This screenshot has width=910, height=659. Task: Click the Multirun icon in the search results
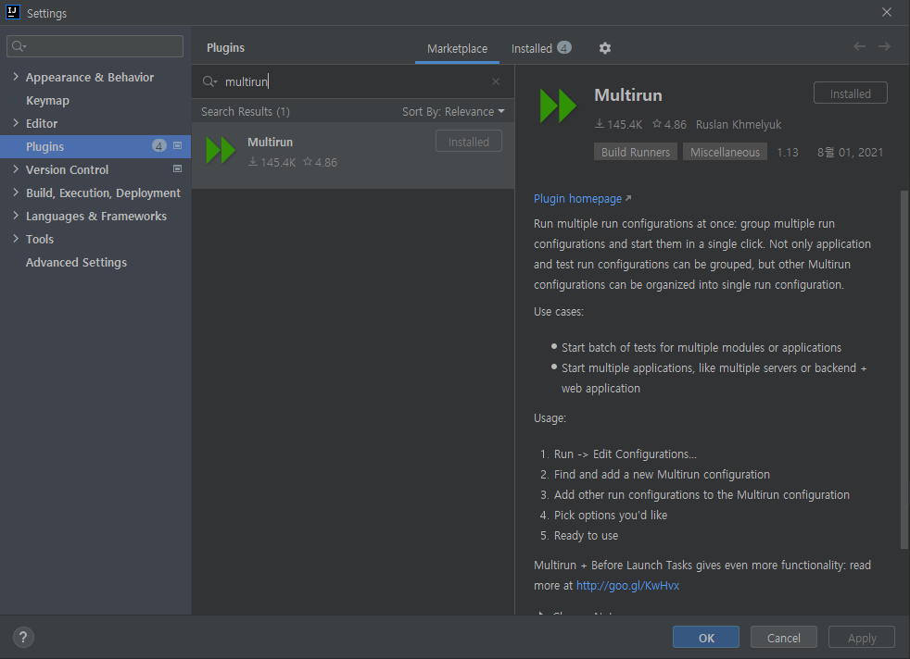[x=221, y=151]
